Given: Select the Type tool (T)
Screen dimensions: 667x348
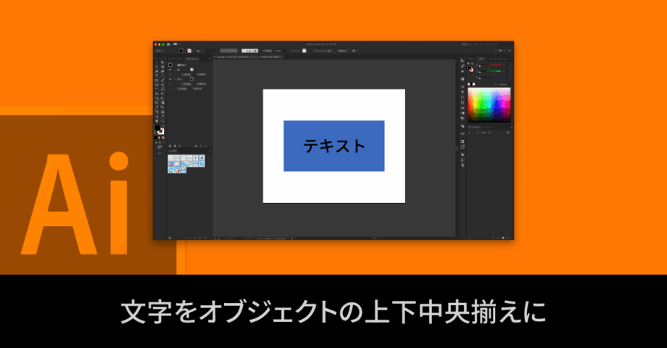Looking at the screenshot, I should 157,75.
